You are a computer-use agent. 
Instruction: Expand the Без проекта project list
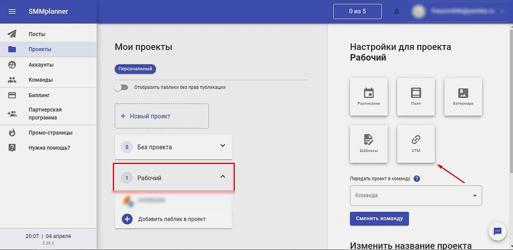tap(223, 146)
